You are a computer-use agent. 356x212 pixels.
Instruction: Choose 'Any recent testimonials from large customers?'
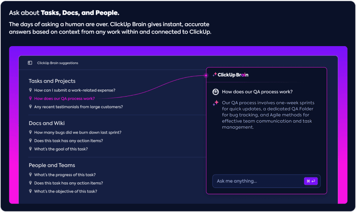coord(79,107)
